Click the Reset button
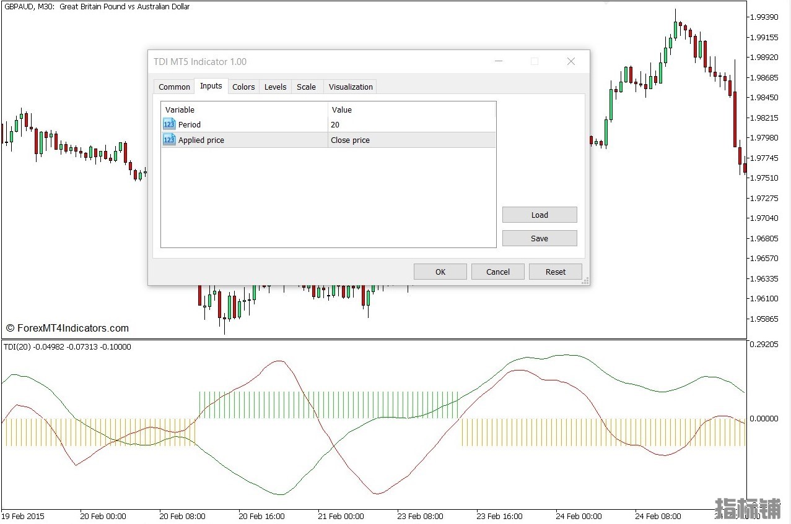The width and height of the screenshot is (791, 524). [556, 272]
